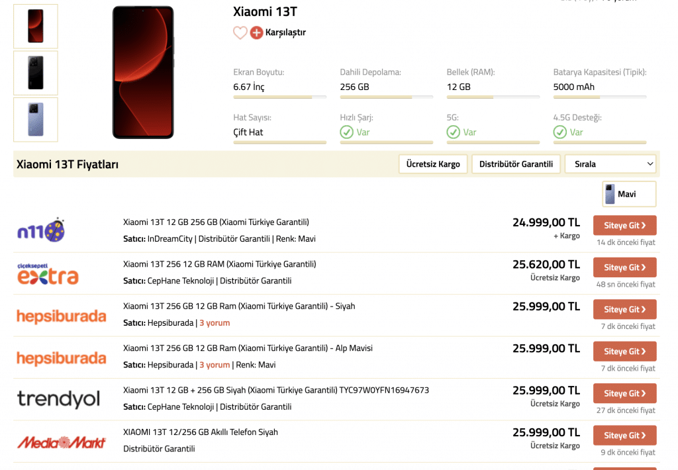Click the 25.620,00 TL price
678x470 pixels.
coord(546,264)
